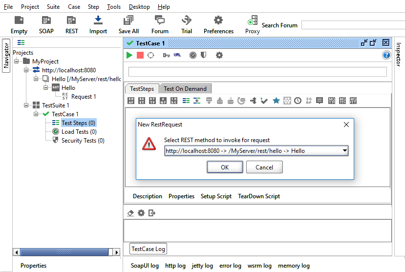Add a JDBC request test step
405x272 pixels.
click(x=174, y=101)
